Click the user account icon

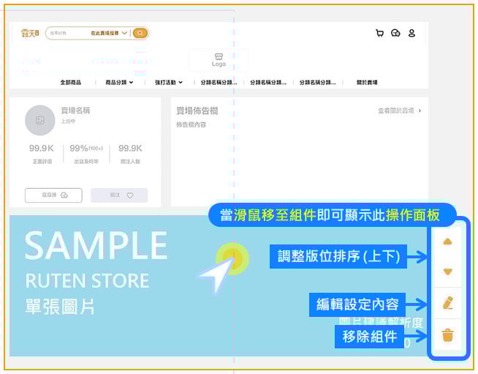411,33
